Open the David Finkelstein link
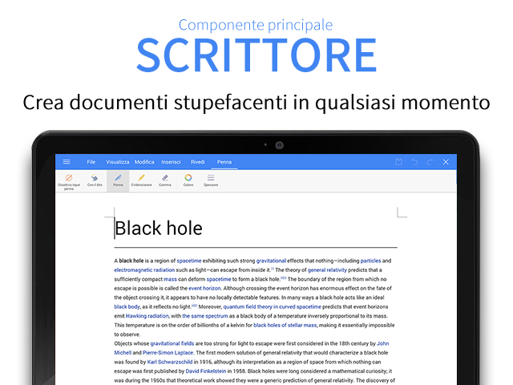The image size is (513, 385). coord(206,371)
